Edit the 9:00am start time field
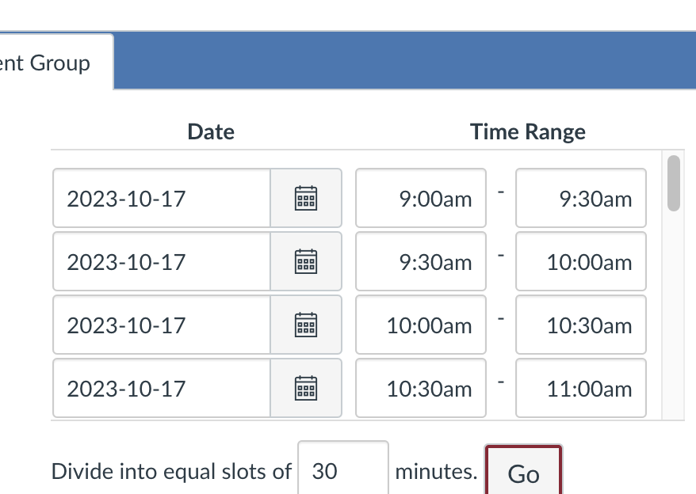The height and width of the screenshot is (494, 696). (x=420, y=198)
